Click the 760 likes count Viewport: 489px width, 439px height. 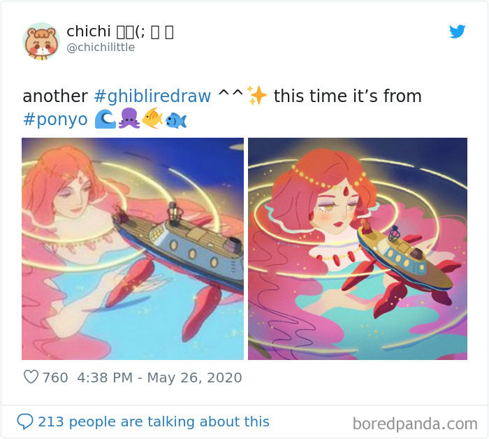coord(55,377)
